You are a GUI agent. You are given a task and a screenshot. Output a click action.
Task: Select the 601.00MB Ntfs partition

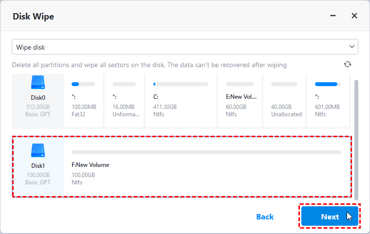click(327, 101)
